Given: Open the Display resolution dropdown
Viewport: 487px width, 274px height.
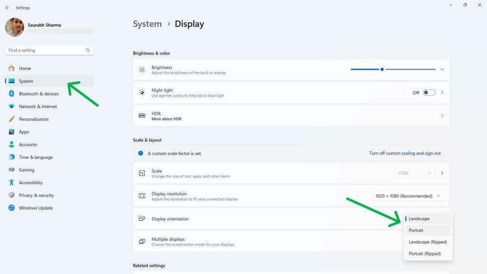Looking at the screenshot, I should click(408, 196).
